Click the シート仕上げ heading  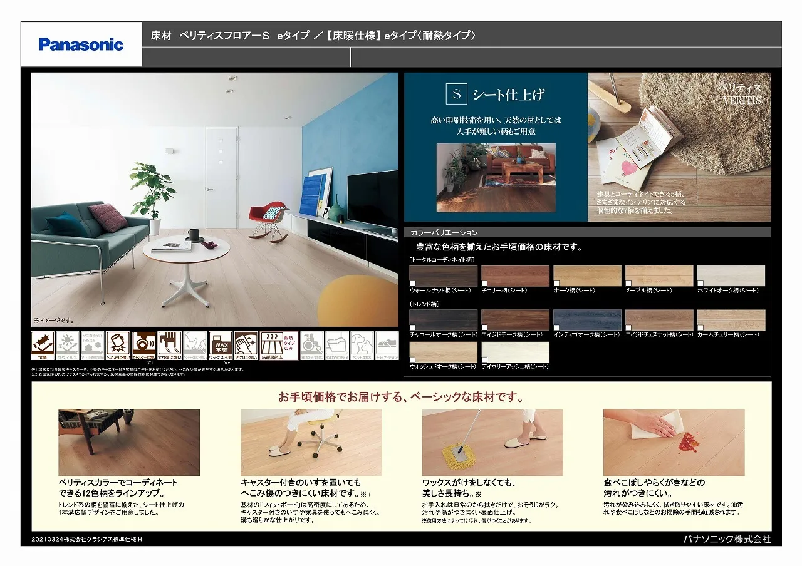click(x=508, y=95)
